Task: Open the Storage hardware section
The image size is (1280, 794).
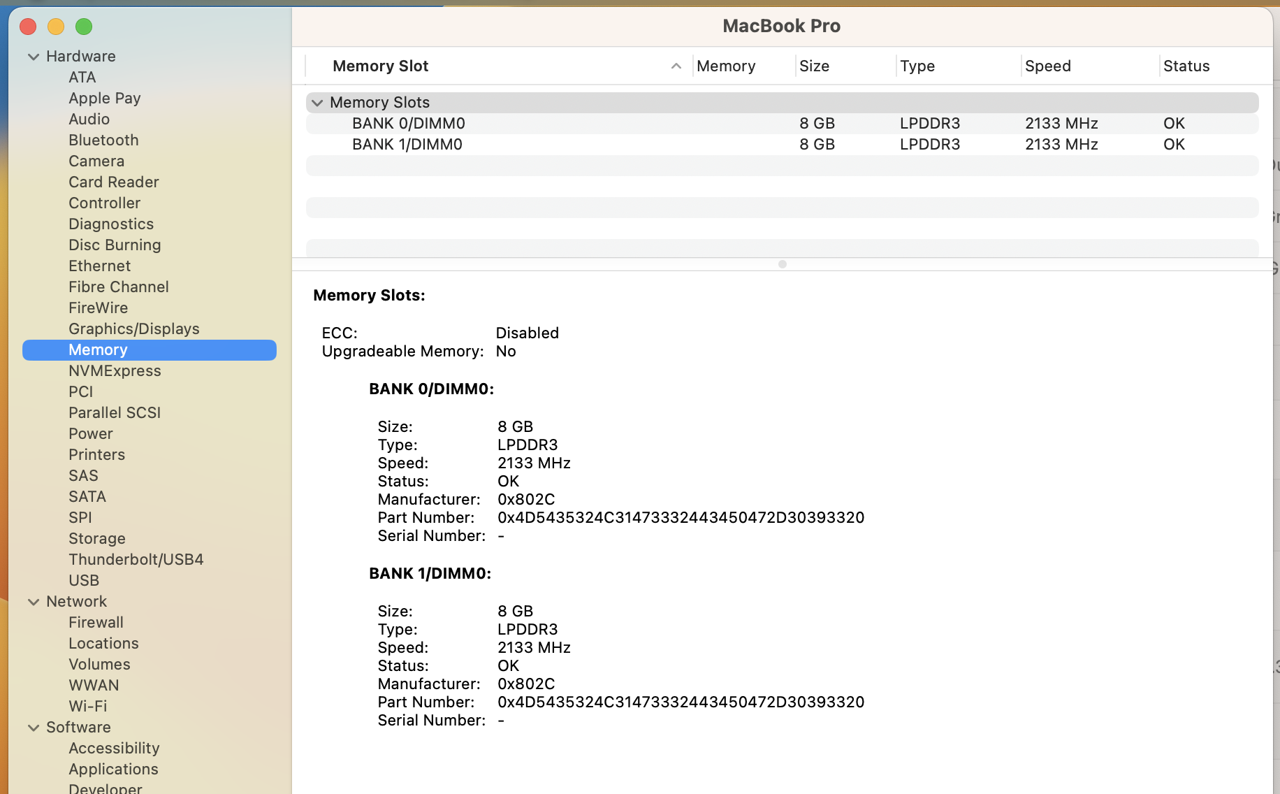Action: [x=97, y=539]
